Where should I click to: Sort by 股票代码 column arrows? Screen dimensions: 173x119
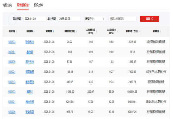(x=17, y=32)
